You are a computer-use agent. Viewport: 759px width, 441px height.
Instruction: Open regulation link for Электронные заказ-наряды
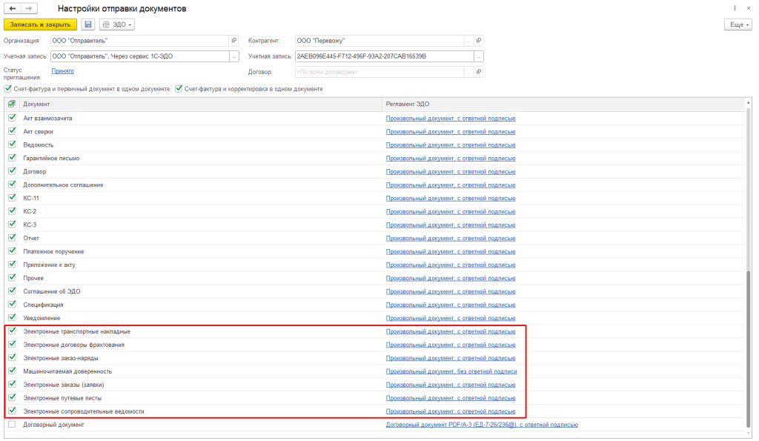[451, 358]
